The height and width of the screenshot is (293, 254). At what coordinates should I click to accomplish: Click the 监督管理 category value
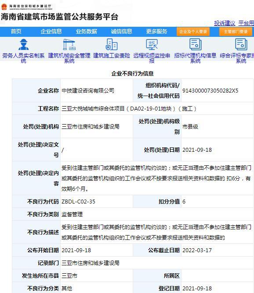(x=72, y=214)
